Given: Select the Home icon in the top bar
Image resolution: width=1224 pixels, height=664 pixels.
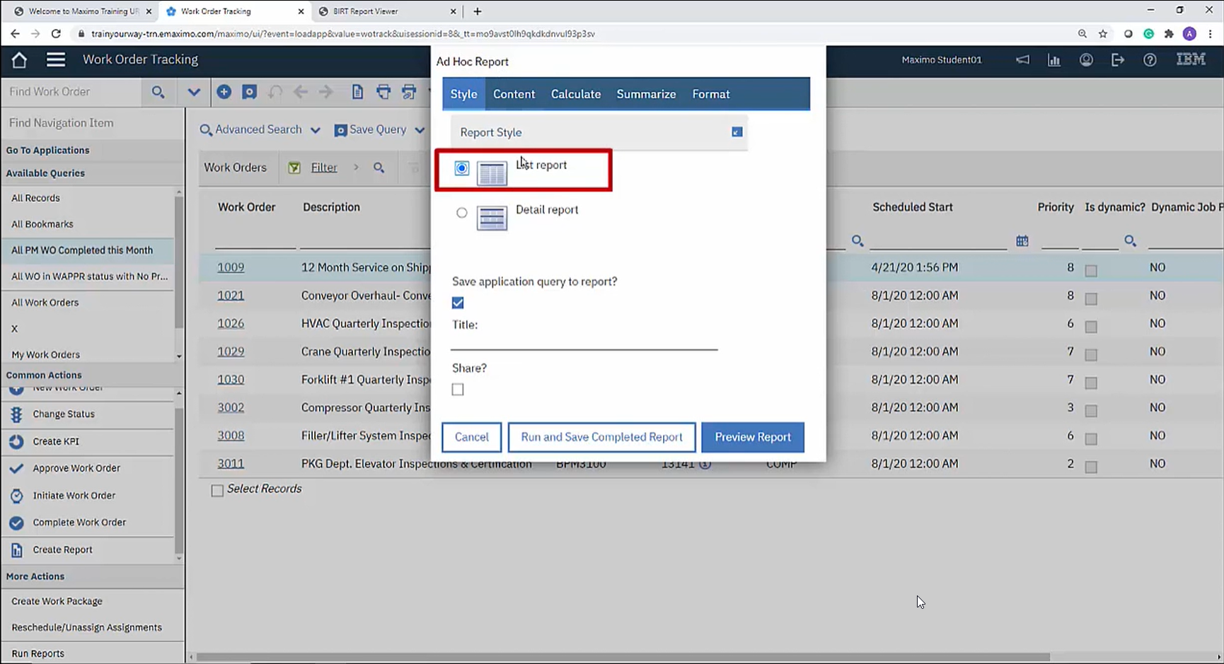Looking at the screenshot, I should coord(19,60).
